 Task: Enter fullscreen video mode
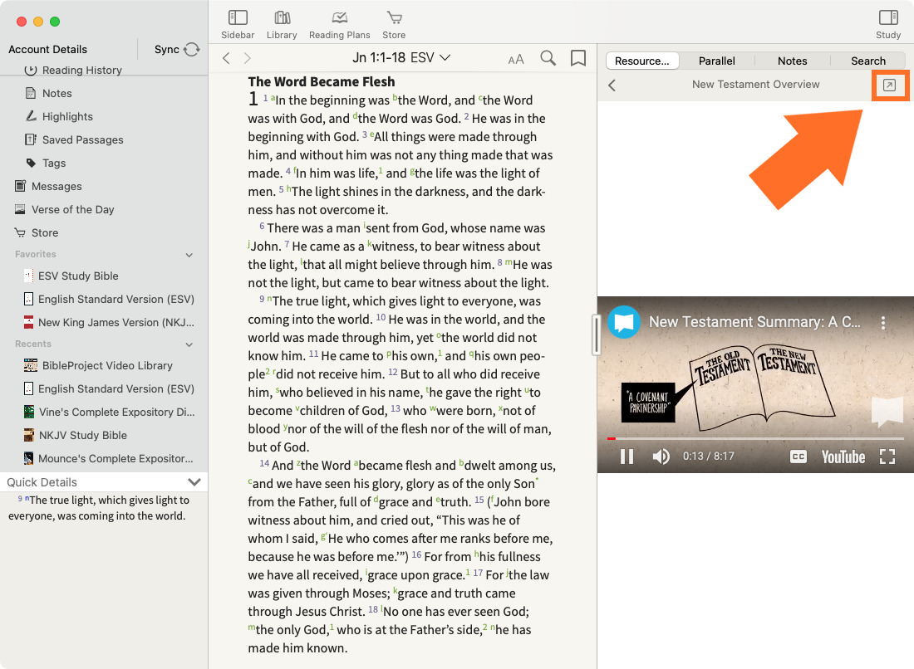887,457
